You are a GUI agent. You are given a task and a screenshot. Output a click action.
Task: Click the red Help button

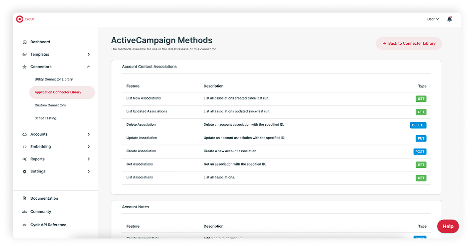pyautogui.click(x=448, y=226)
